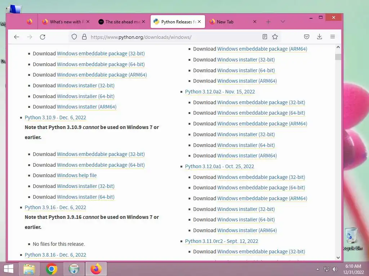Switch to the New Tab tab
The image size is (369, 276).
[233, 22]
